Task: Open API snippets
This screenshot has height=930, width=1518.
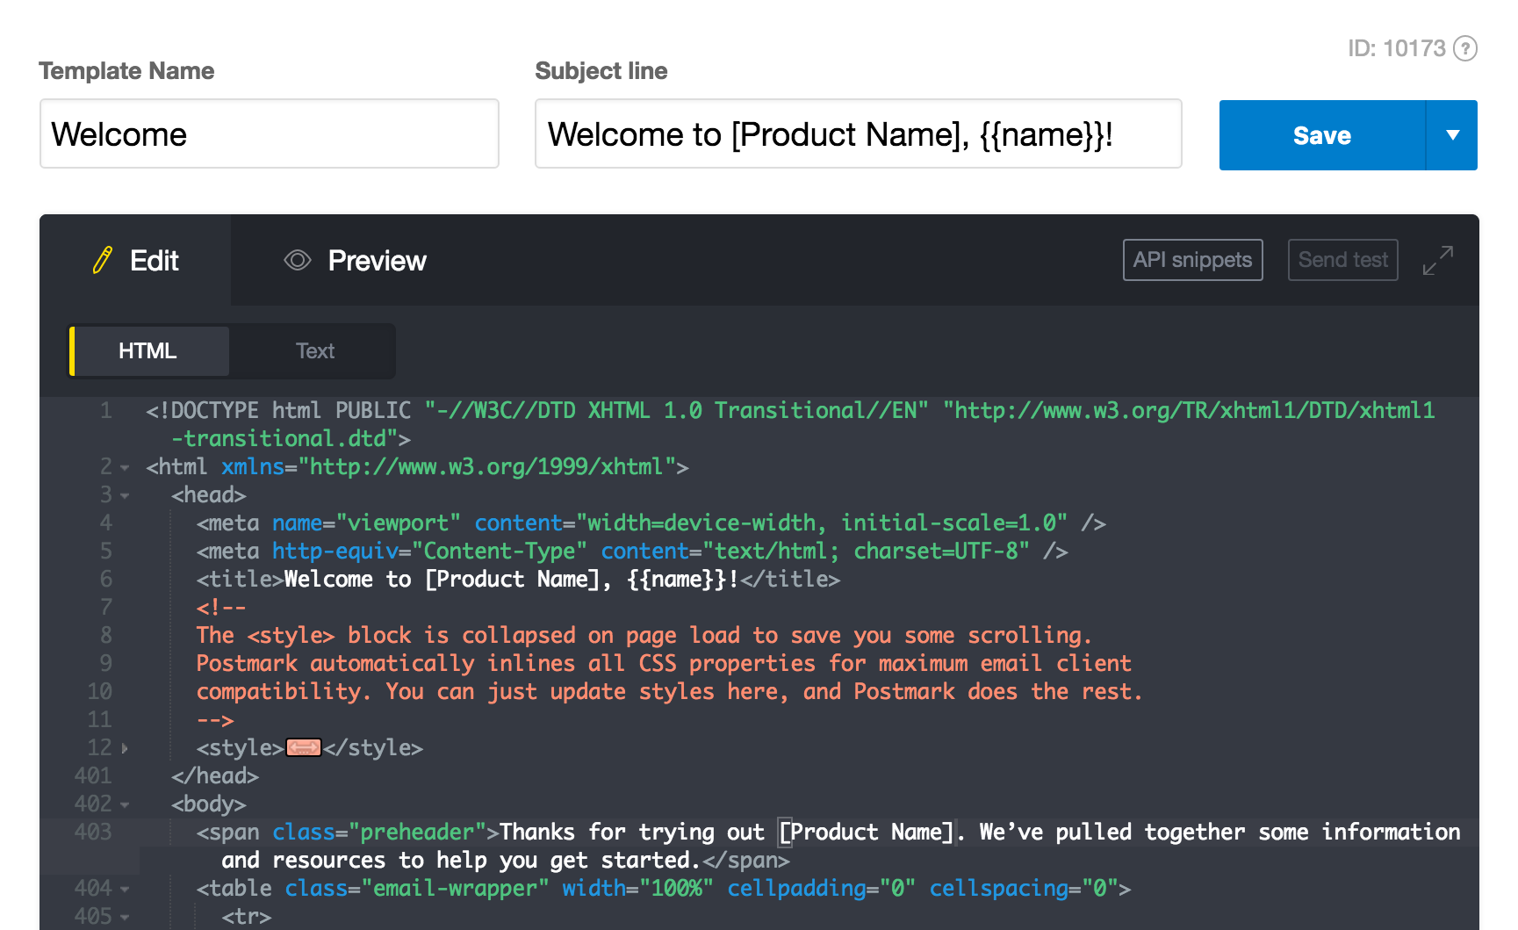Action: point(1192,260)
